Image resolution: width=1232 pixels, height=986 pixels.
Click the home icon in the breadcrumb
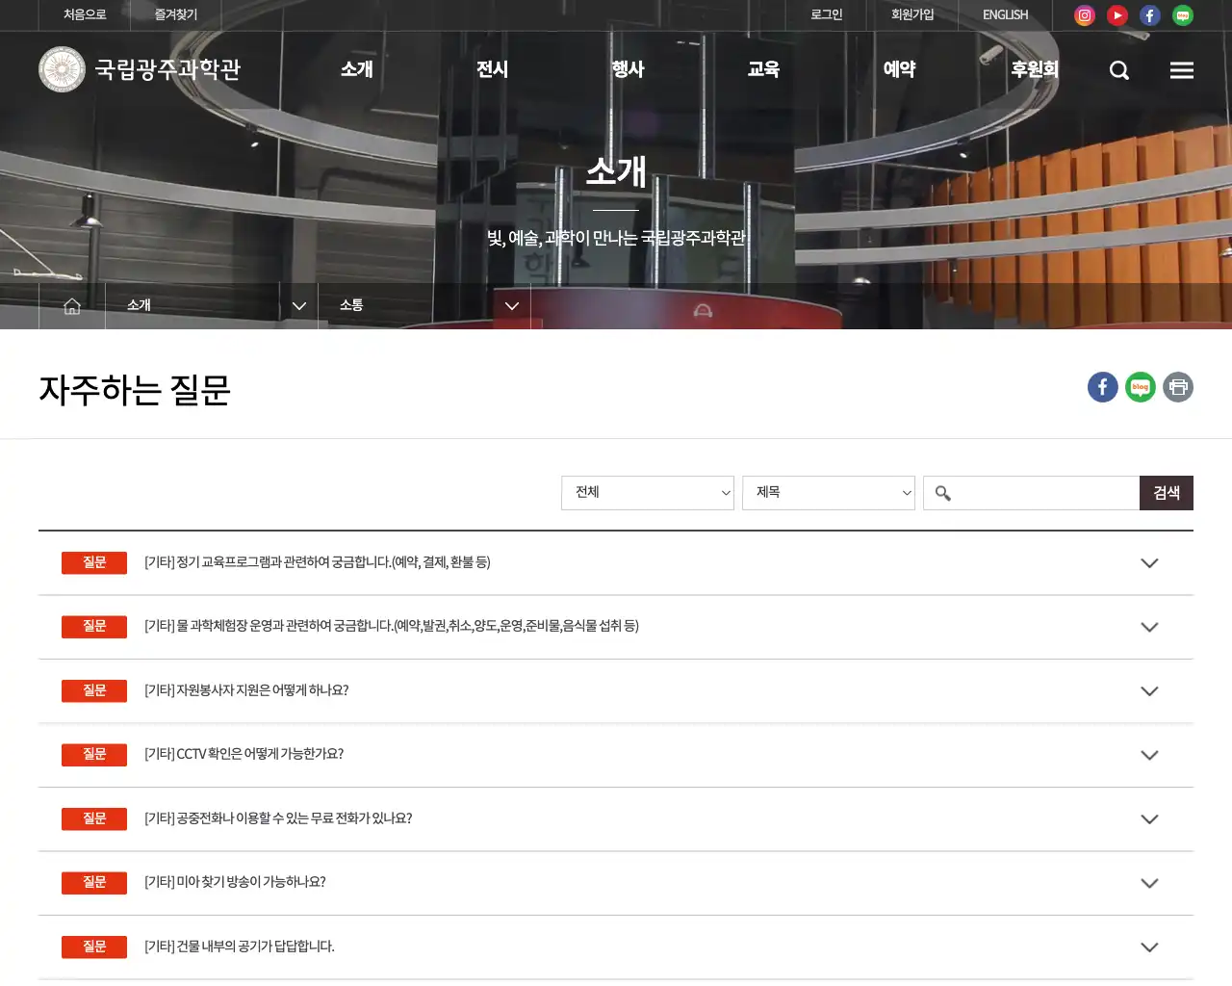click(x=71, y=305)
